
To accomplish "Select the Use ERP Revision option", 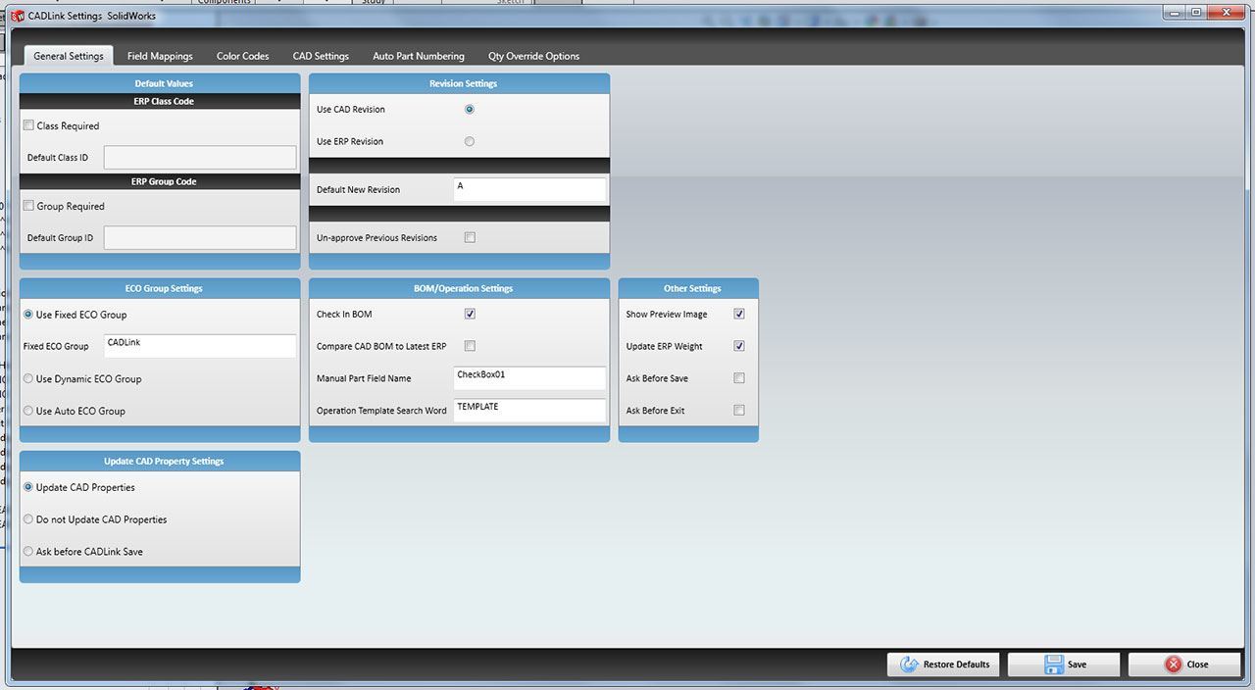I will point(469,141).
